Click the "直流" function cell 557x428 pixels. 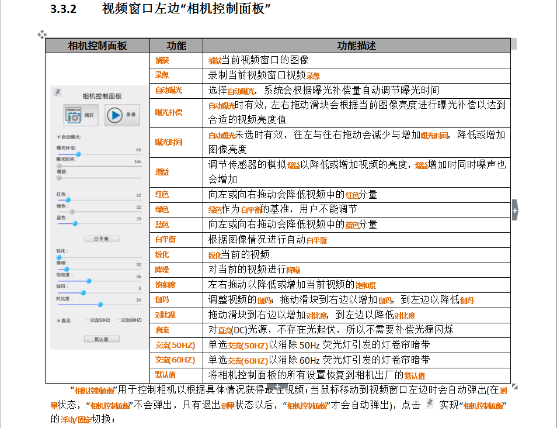[x=176, y=330]
